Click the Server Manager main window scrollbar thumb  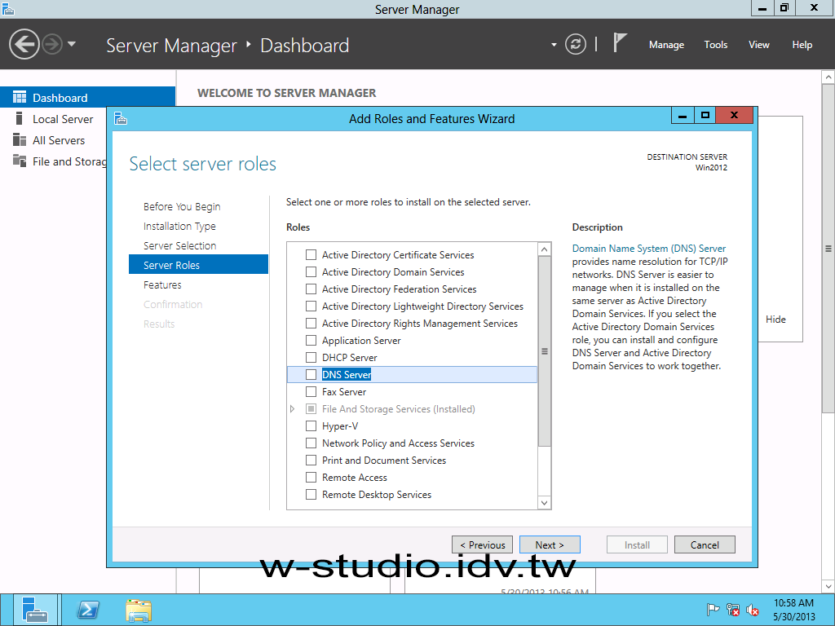(828, 248)
